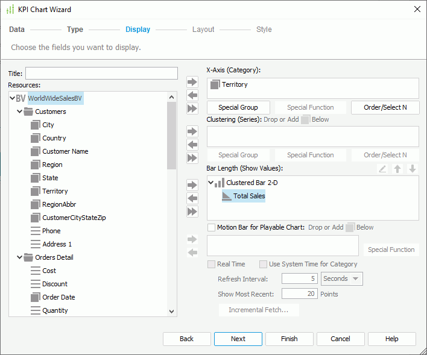The height and width of the screenshot is (355, 427).
Task: Go to the Data wizard step
Action: [17, 30]
